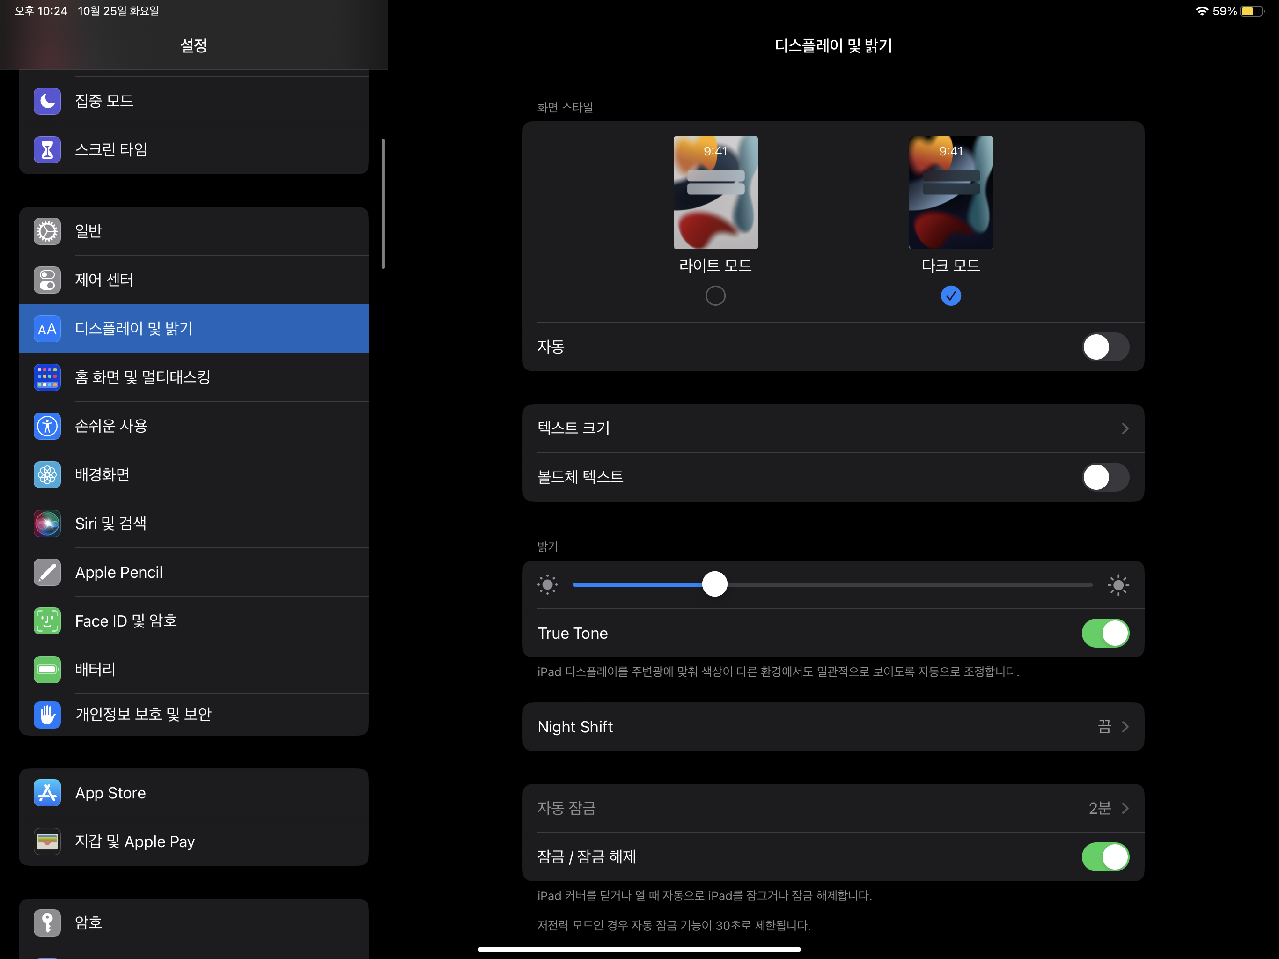1279x959 pixels.
Task: Tap the Passwords key icon
Action: coord(47,922)
